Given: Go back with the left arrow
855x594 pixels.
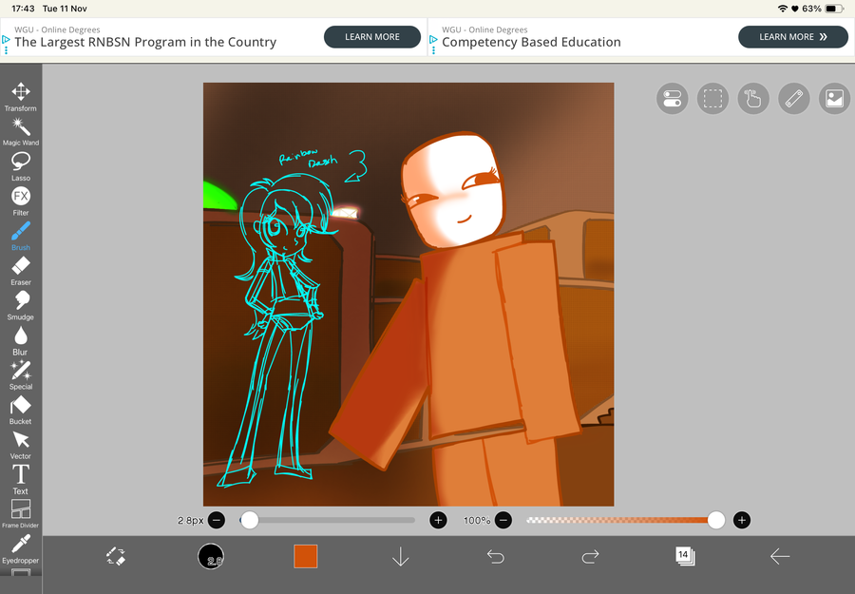Looking at the screenshot, I should (780, 556).
